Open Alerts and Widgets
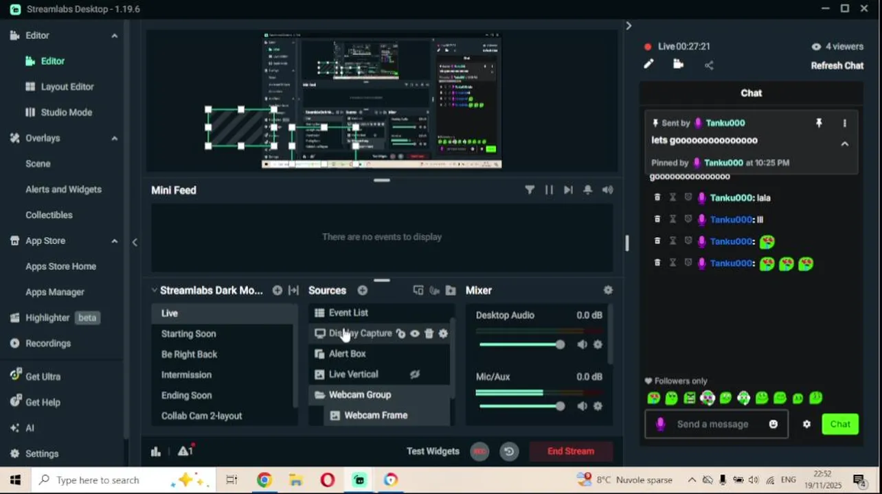The width and height of the screenshot is (882, 494). coord(63,189)
